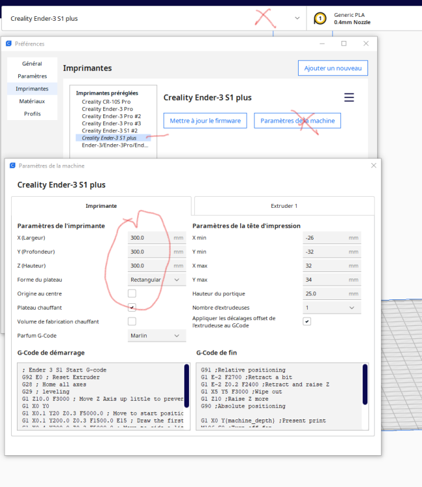The image size is (422, 487).
Task: Close the Préférences window
Action: point(366,44)
